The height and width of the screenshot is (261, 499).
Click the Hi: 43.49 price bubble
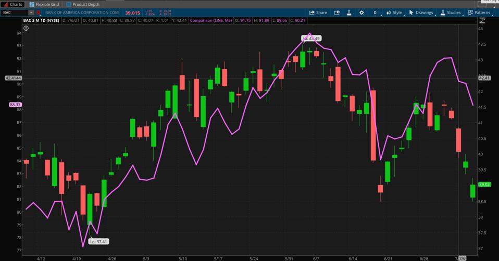click(311, 38)
